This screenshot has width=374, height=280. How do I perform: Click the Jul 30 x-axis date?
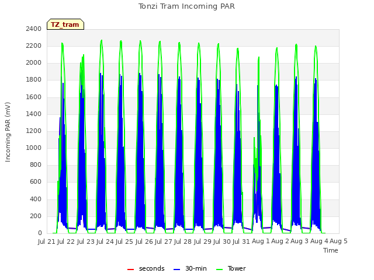point(222,242)
